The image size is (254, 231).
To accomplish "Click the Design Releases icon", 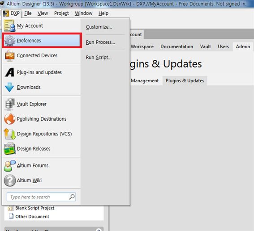I will pyautogui.click(x=10, y=149).
